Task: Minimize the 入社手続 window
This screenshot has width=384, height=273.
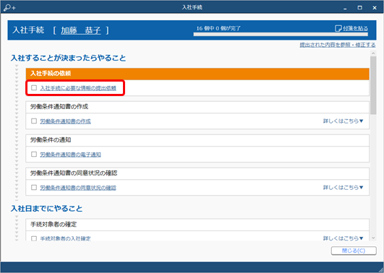Action: tap(345, 8)
